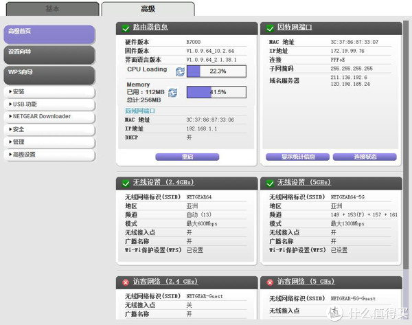The width and height of the screenshot is (412, 325).
Task: Expand the USB 功能 section
Action: [49, 104]
